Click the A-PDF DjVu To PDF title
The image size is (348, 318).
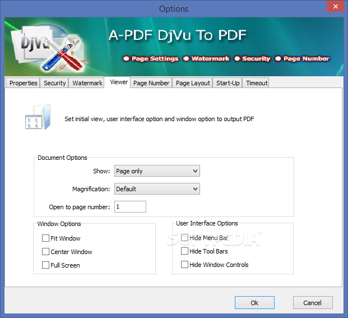point(178,35)
